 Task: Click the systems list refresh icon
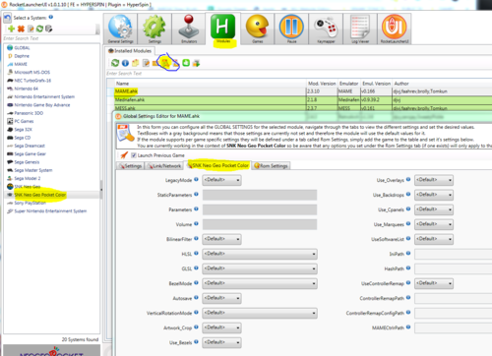[39, 29]
